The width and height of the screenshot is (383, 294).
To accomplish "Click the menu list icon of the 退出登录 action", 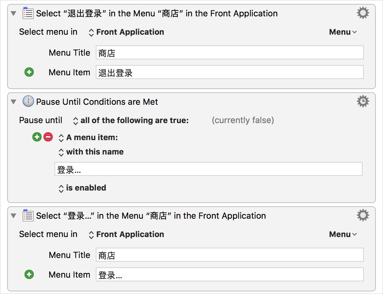I will (28, 13).
